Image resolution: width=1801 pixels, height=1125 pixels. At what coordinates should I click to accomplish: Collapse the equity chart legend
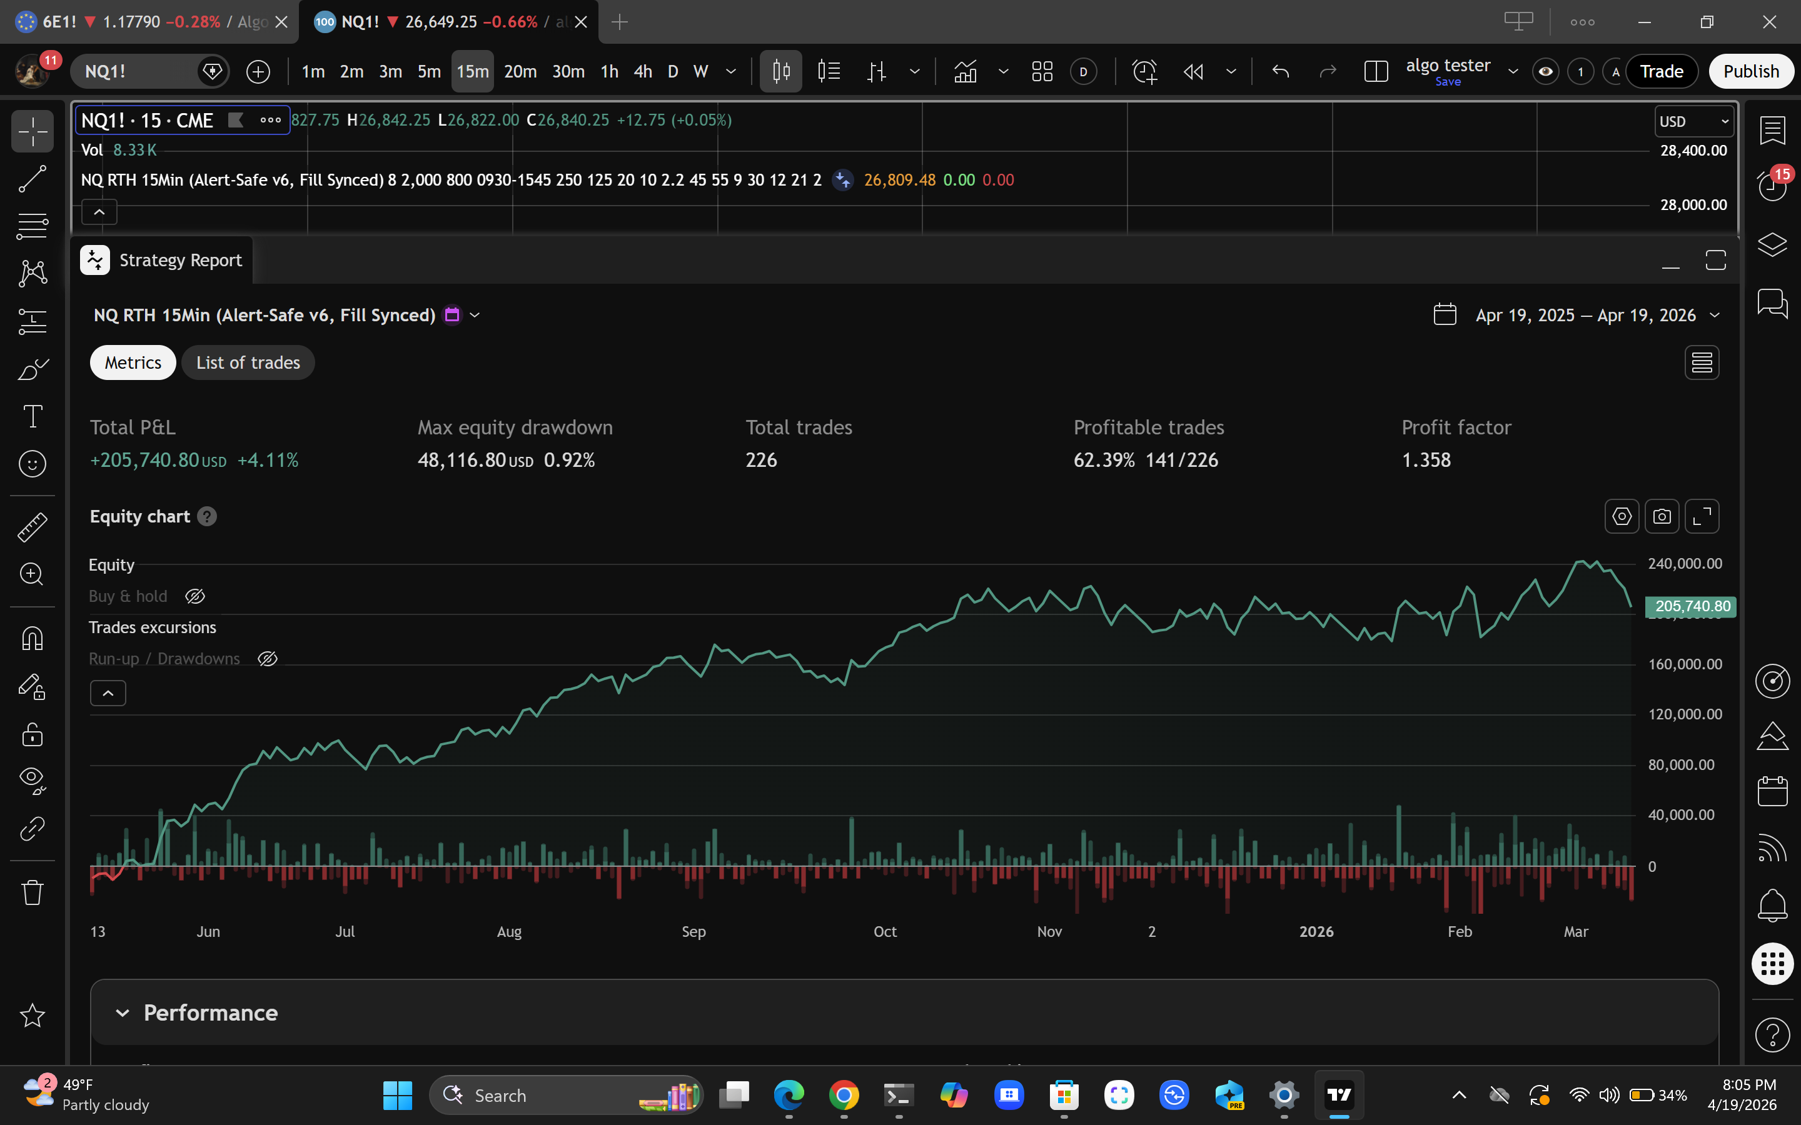[108, 694]
